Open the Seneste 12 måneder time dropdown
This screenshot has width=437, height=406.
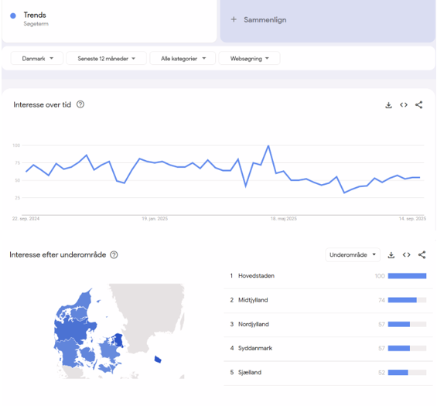coord(106,59)
